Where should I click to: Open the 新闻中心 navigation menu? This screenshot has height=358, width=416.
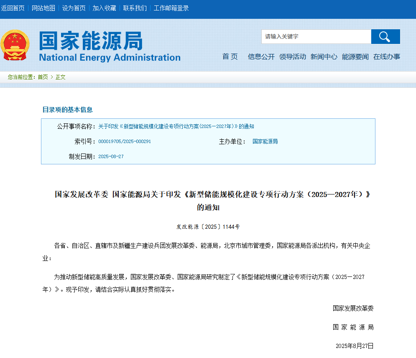coord(324,57)
